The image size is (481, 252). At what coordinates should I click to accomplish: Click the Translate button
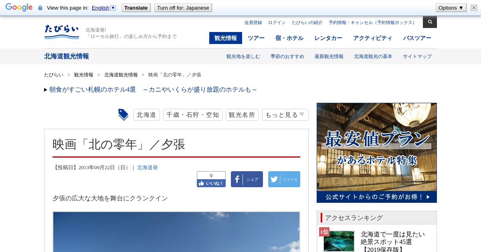(136, 8)
